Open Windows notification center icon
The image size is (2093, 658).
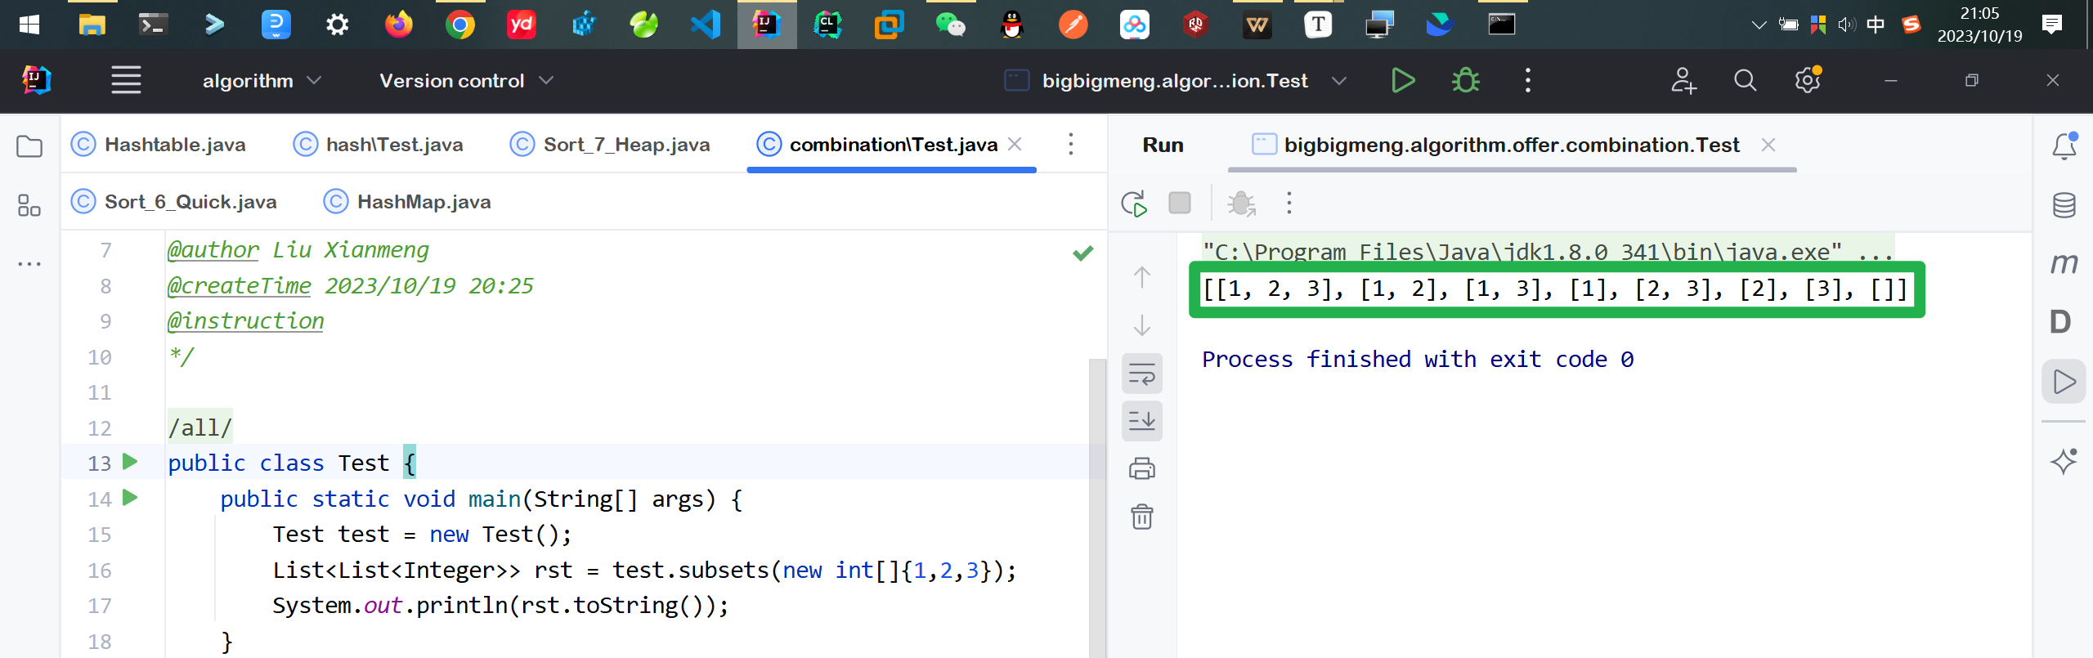click(x=2052, y=25)
